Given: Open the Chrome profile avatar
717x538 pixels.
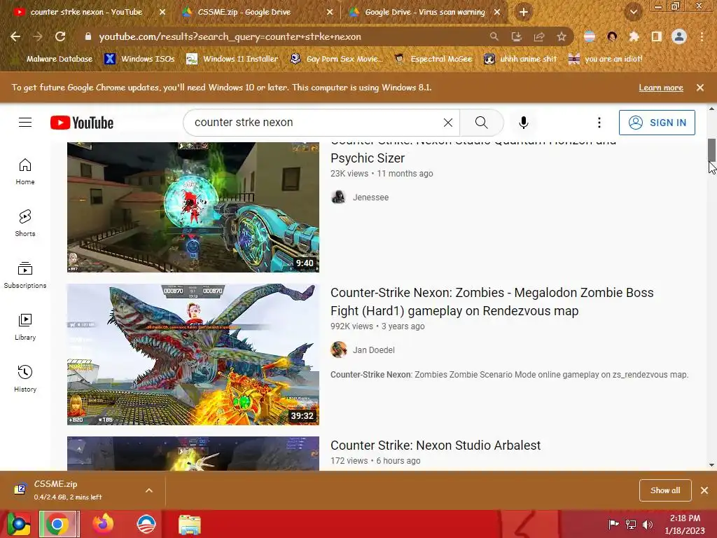Looking at the screenshot, I should 679,36.
